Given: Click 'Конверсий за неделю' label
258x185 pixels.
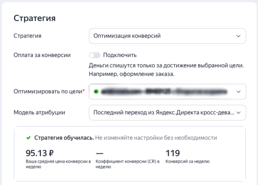Looking at the screenshot, I should [x=187, y=161].
